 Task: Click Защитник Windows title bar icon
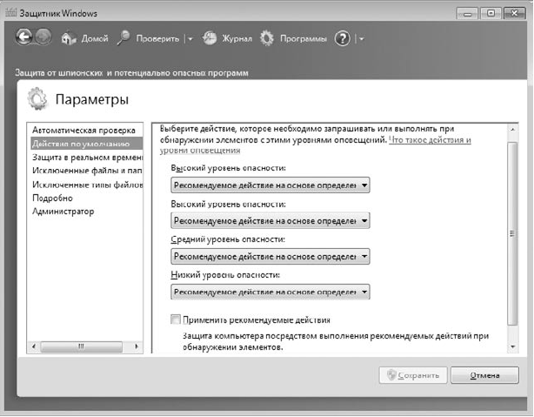(10, 12)
